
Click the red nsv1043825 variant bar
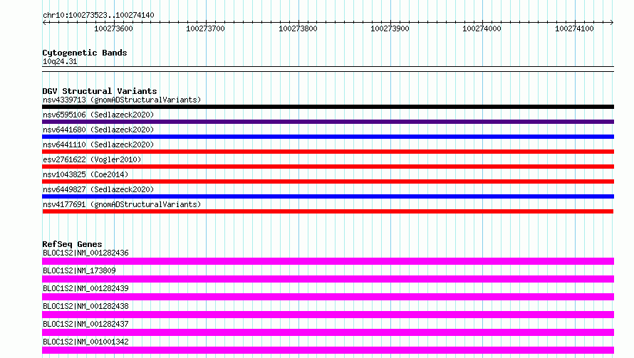tap(328, 181)
